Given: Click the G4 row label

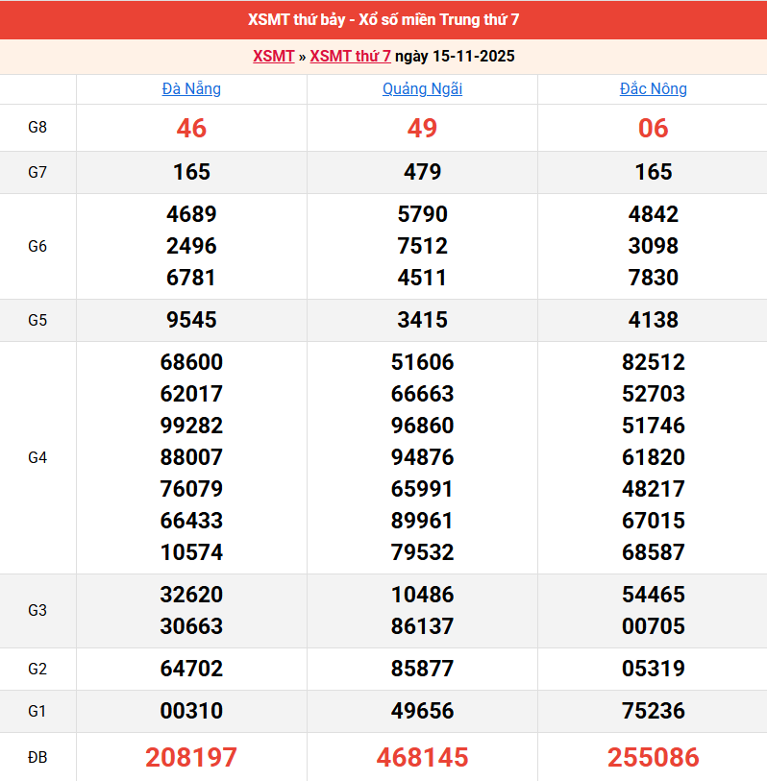Looking at the screenshot, I should click(37, 457).
